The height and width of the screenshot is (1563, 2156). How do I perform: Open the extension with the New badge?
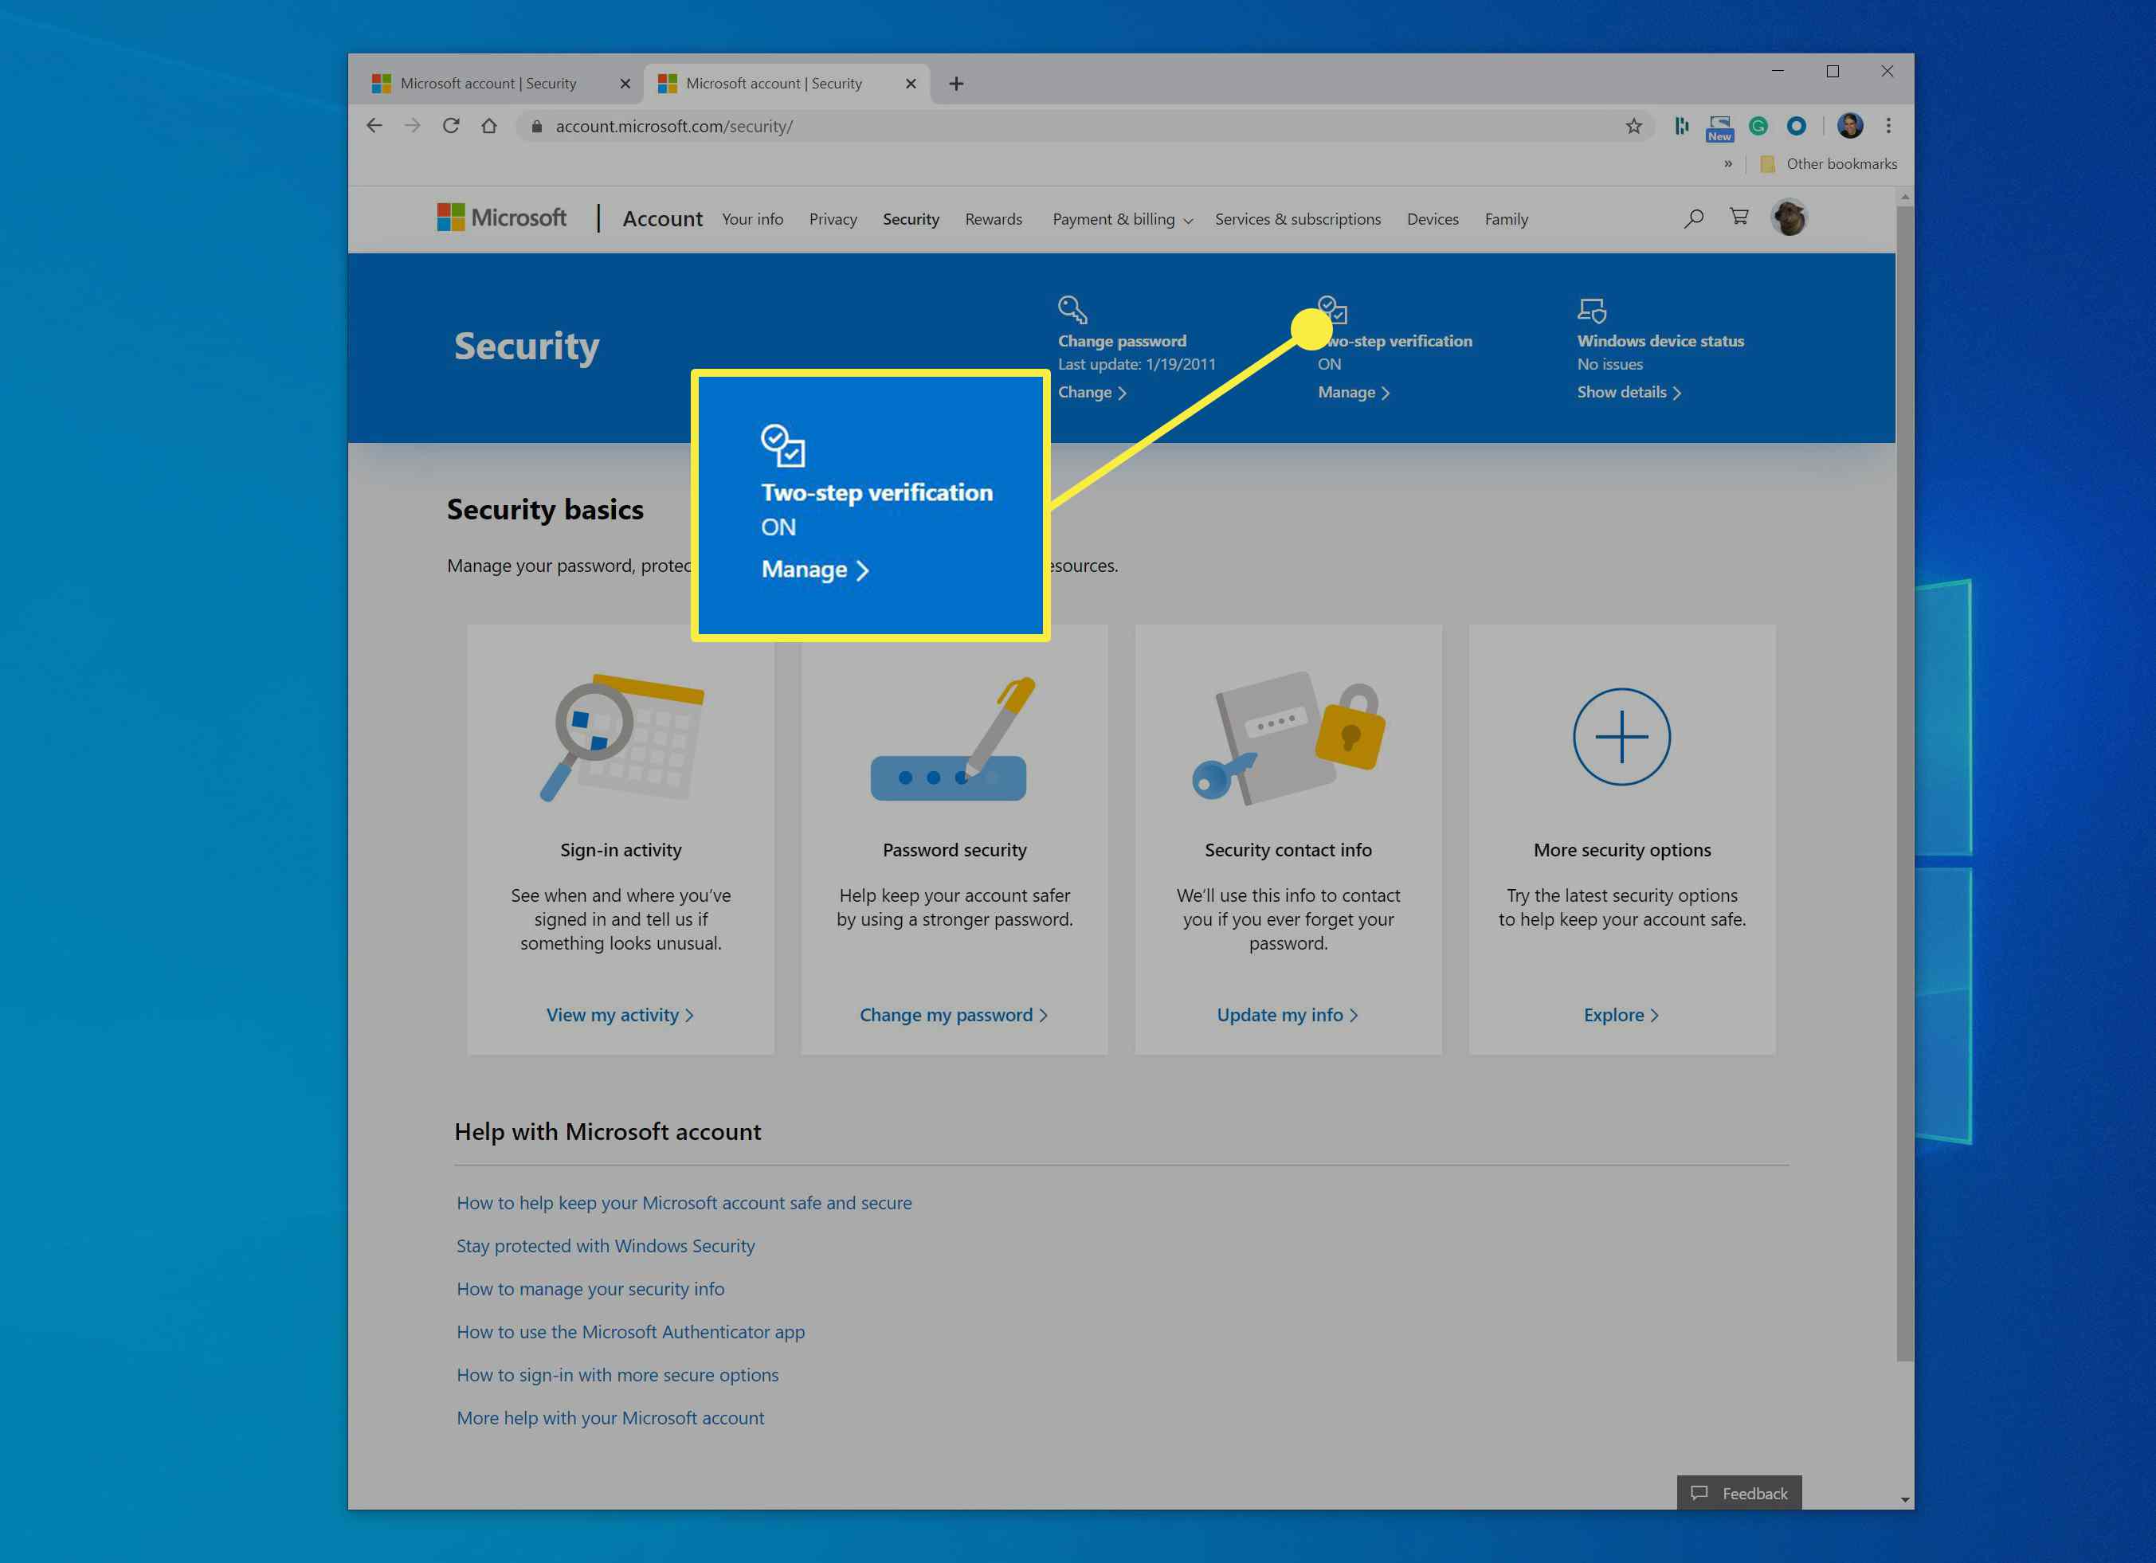[x=1719, y=127]
